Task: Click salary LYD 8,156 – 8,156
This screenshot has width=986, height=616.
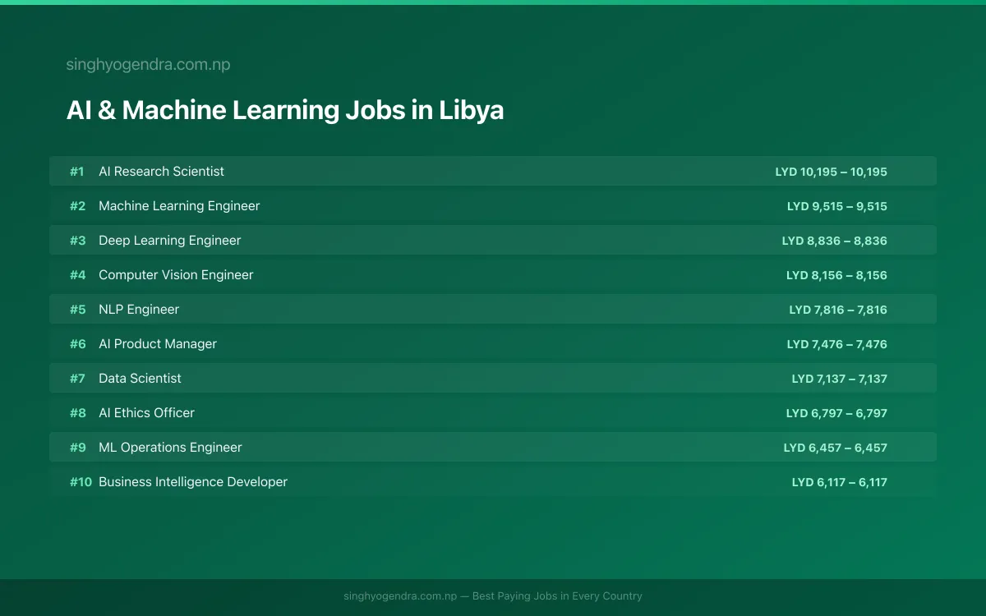Action: click(x=836, y=275)
